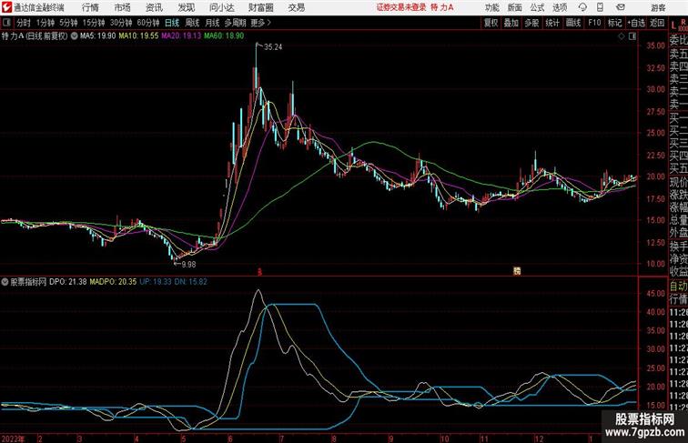The width and height of the screenshot is (688, 443).
Task: Open the 多周期 multi-period view
Action: click(x=235, y=23)
